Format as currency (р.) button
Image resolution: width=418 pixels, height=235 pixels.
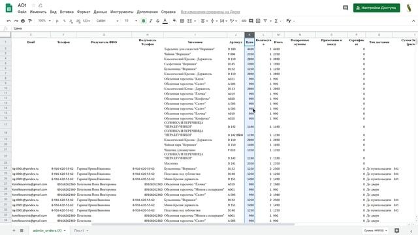pyautogui.click(x=57, y=21)
